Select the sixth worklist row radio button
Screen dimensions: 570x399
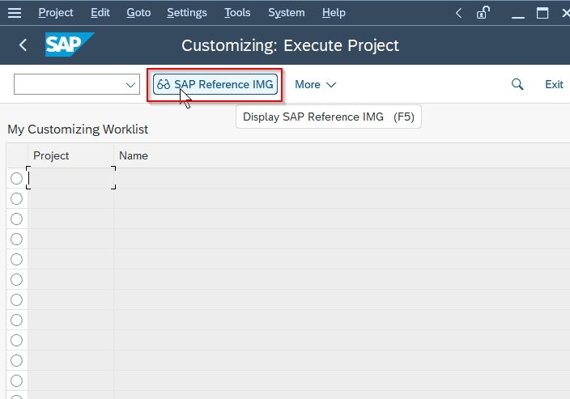tap(16, 280)
